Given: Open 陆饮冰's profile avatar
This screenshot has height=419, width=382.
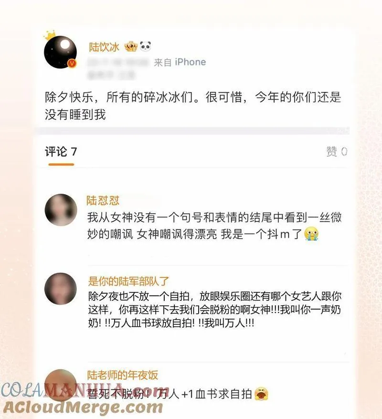Looking at the screenshot, I should [x=61, y=53].
